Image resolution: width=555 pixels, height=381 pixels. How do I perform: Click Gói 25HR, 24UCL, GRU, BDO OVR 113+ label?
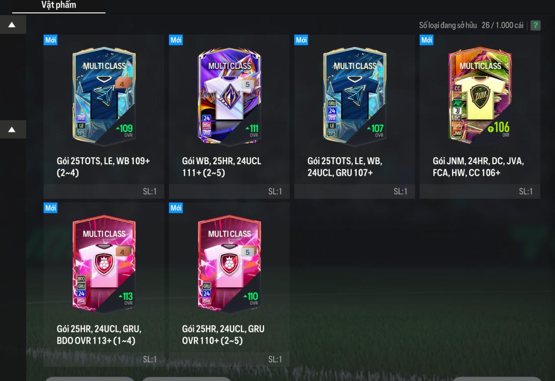(99, 335)
